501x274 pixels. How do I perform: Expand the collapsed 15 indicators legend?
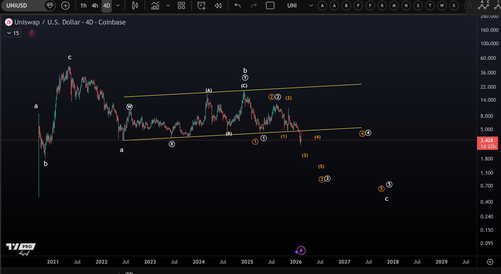(13, 33)
